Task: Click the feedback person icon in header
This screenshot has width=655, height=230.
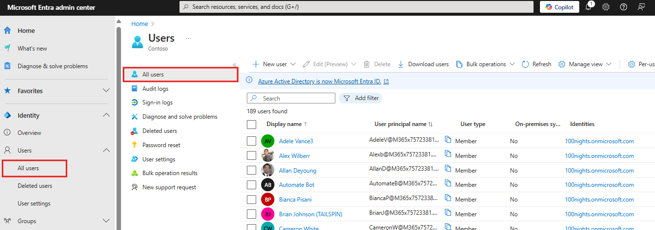Action: coord(641,7)
